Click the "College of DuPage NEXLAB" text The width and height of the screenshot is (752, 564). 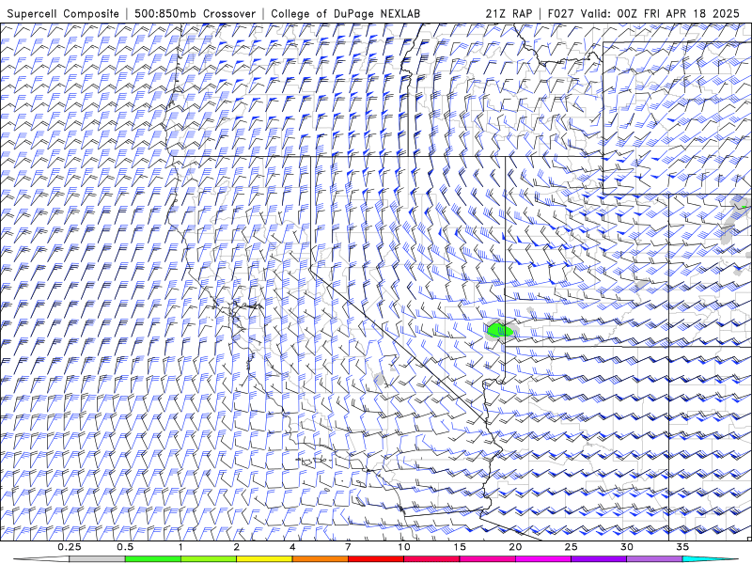[345, 13]
